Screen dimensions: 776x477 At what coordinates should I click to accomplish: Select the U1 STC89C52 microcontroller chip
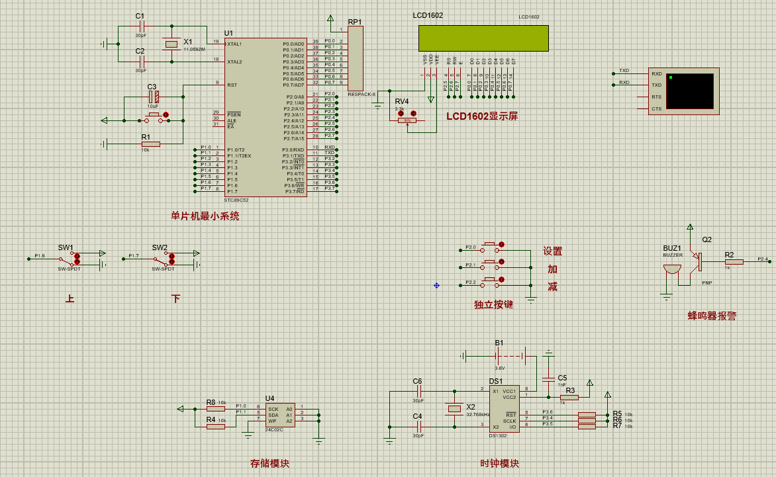pos(266,118)
